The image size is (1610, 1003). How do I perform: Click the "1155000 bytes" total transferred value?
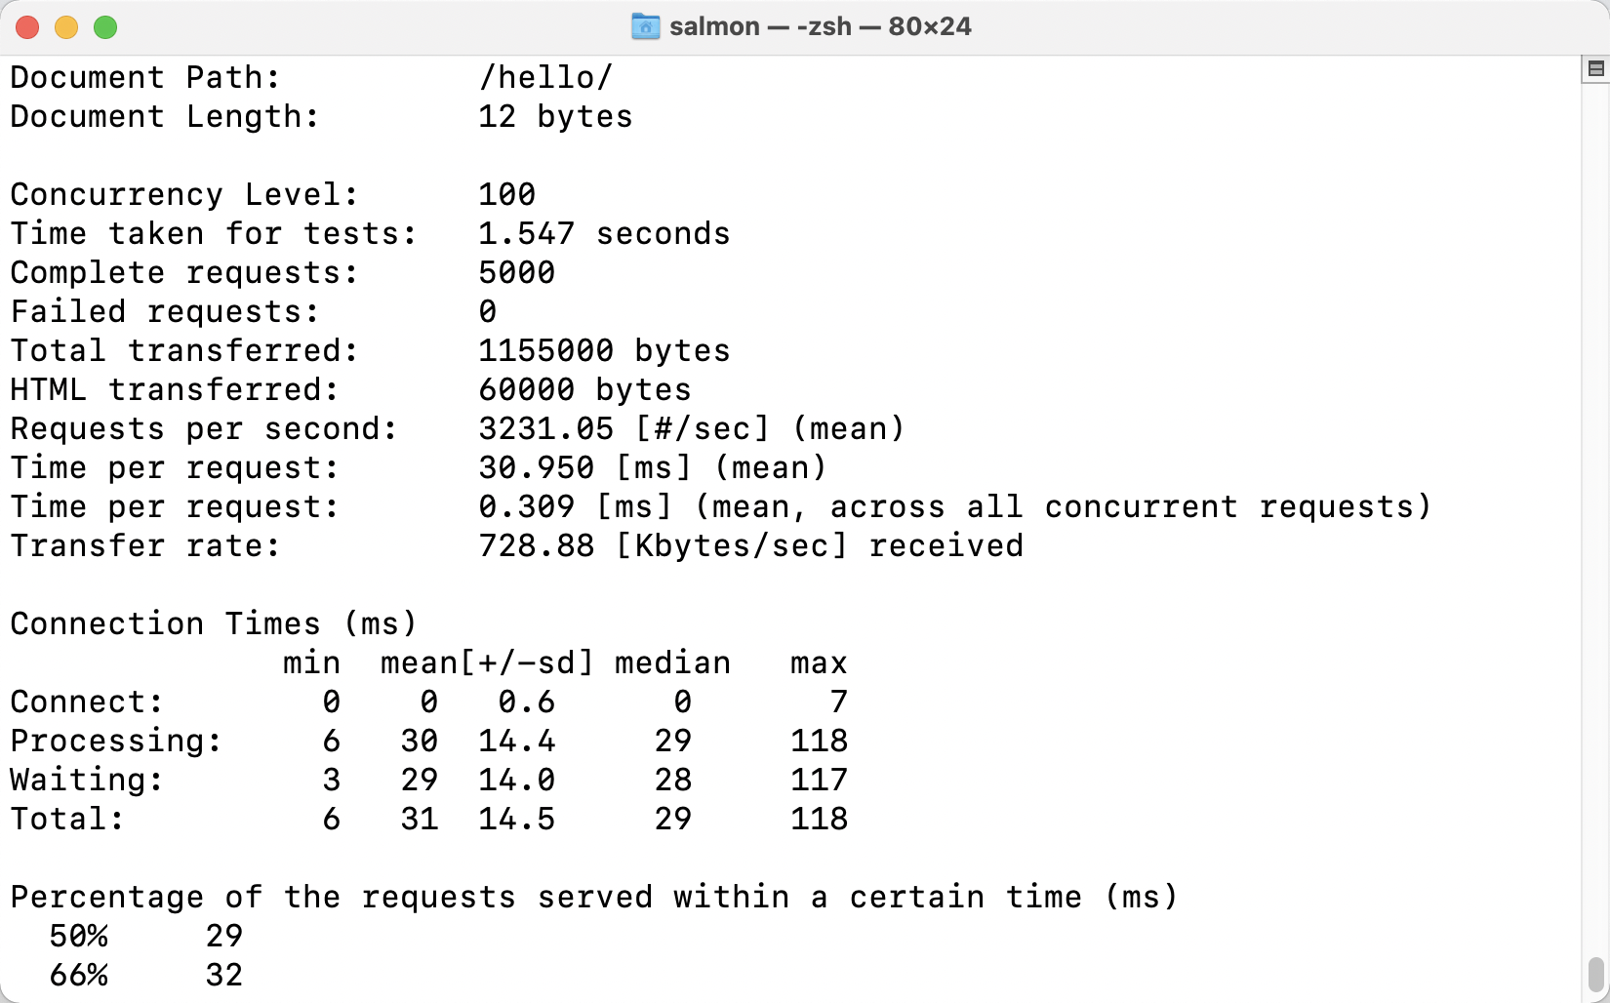[x=604, y=350]
